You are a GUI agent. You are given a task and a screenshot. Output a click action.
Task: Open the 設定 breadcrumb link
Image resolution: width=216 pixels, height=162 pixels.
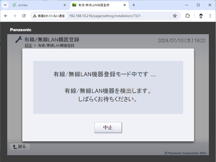(x=28, y=46)
